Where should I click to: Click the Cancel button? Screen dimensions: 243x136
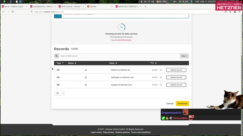pyautogui.click(x=170, y=104)
